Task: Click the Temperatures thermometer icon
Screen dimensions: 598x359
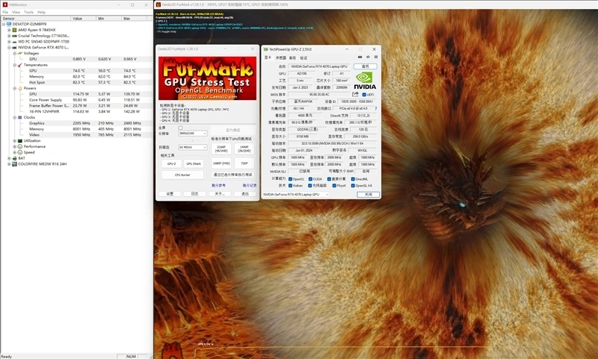Action: click(x=19, y=65)
